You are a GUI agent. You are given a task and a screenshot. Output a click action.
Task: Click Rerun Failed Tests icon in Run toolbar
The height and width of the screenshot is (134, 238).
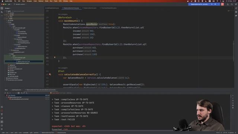pyautogui.click(x=7, y=93)
